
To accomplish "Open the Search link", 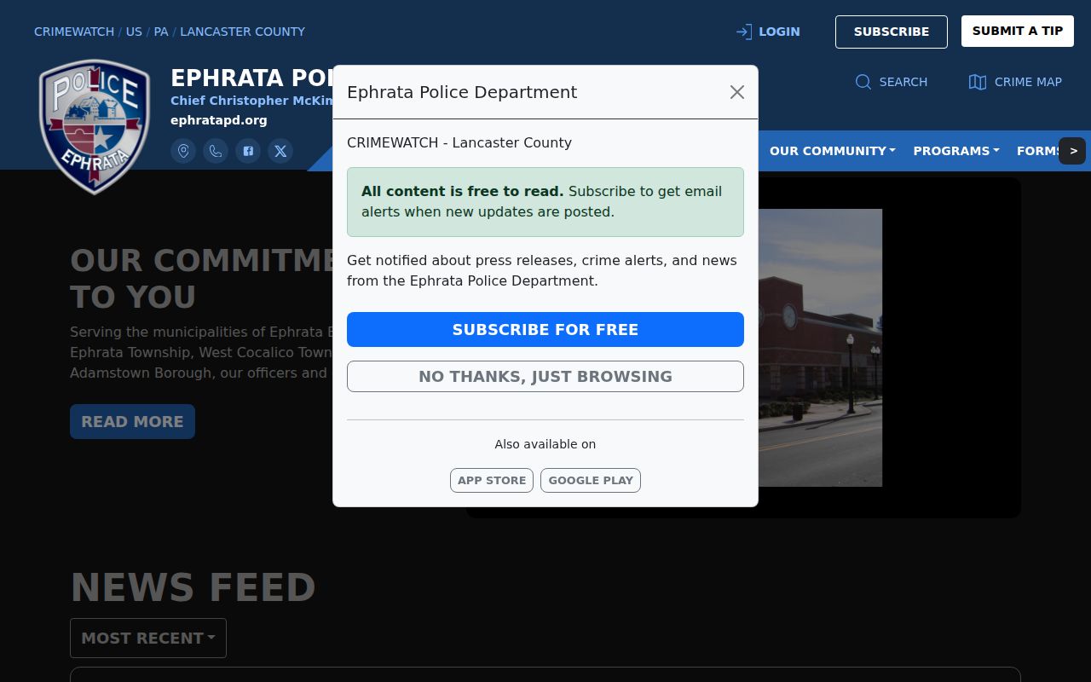I will pyautogui.click(x=892, y=82).
